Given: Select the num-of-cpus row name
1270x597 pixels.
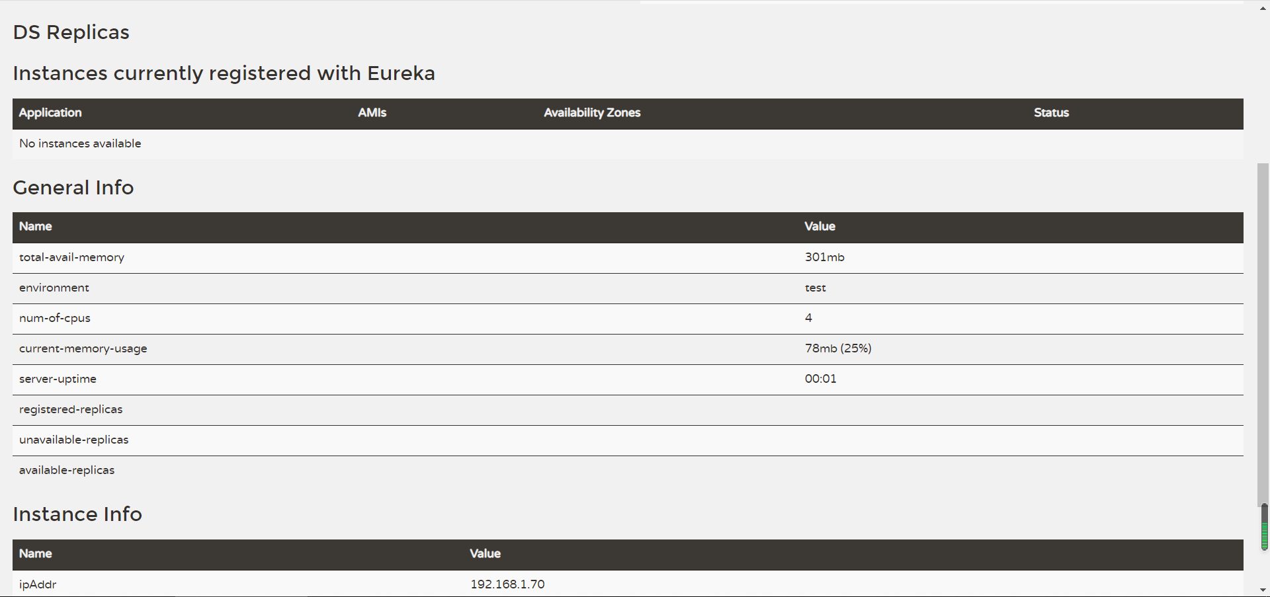Looking at the screenshot, I should [54, 319].
